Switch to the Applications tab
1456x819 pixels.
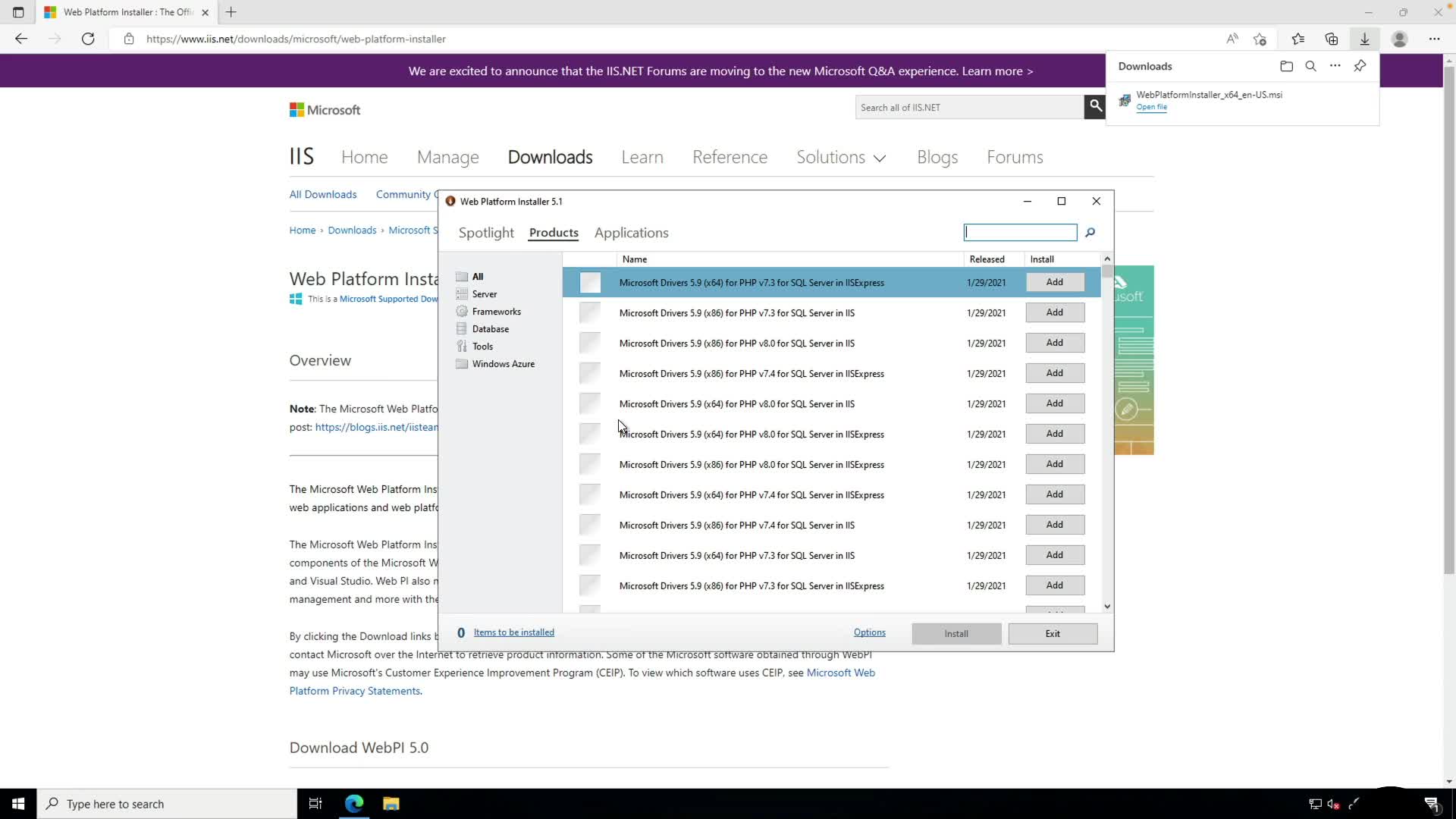[631, 233]
